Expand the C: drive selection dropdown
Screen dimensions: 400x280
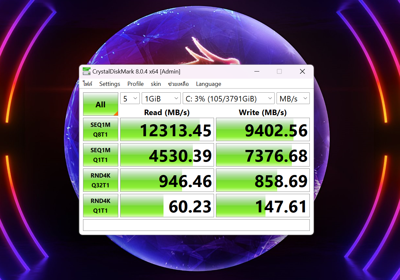(229, 99)
